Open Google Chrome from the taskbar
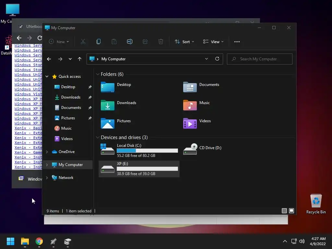Image resolution: width=332 pixels, height=249 pixels. coord(39,241)
